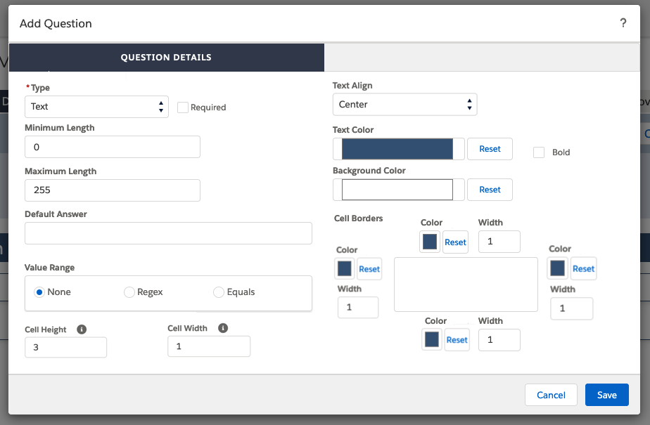Screen dimensions: 650x425
Task: Open the top cell border color swatch
Action: click(x=430, y=242)
